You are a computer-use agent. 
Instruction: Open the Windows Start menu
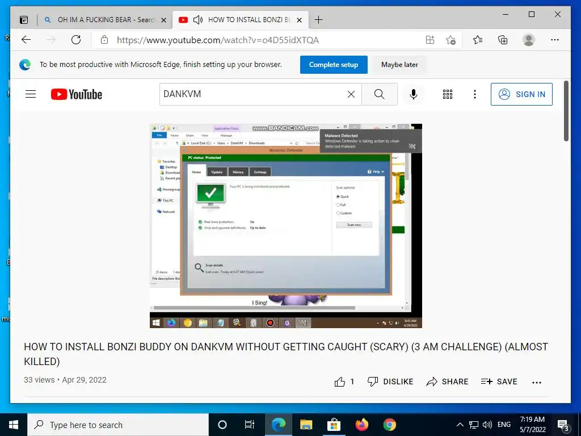(14, 425)
